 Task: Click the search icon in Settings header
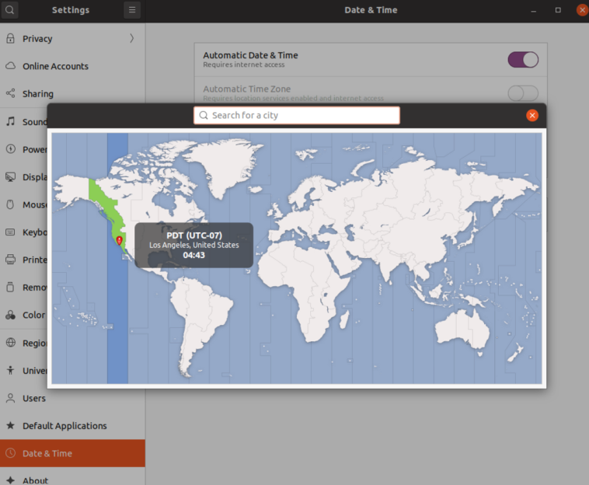pyautogui.click(x=10, y=10)
